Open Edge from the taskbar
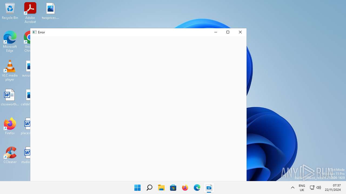Screen dimensions: 346x194 click(197, 188)
